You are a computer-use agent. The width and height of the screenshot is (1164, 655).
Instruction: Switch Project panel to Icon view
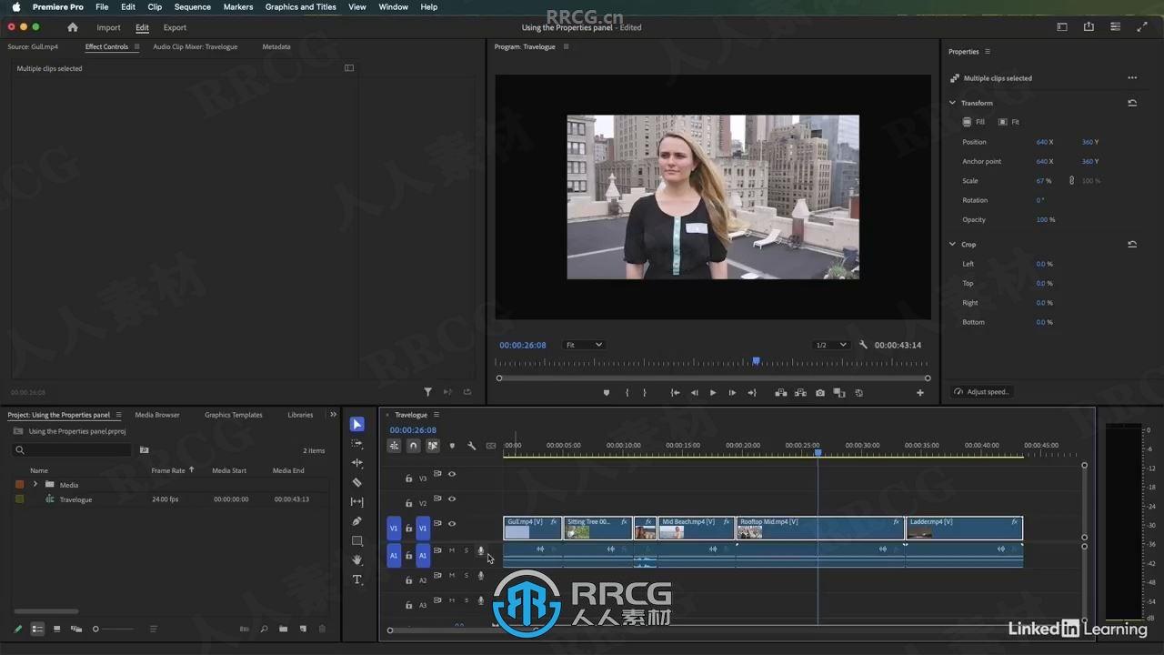[x=56, y=629]
